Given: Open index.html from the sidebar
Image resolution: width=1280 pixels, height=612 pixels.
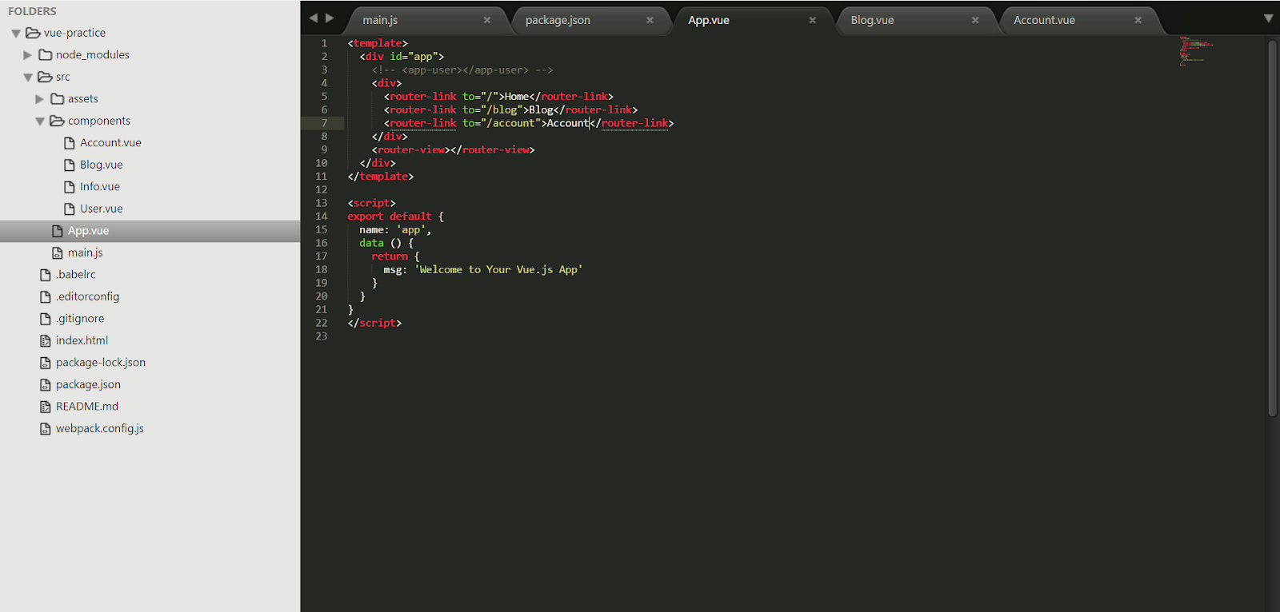Looking at the screenshot, I should pyautogui.click(x=82, y=340).
